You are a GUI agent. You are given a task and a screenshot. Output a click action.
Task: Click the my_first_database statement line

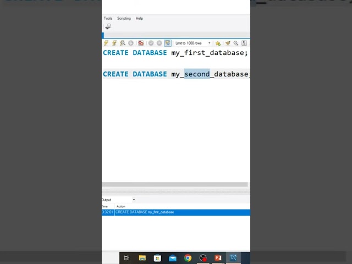(x=175, y=53)
